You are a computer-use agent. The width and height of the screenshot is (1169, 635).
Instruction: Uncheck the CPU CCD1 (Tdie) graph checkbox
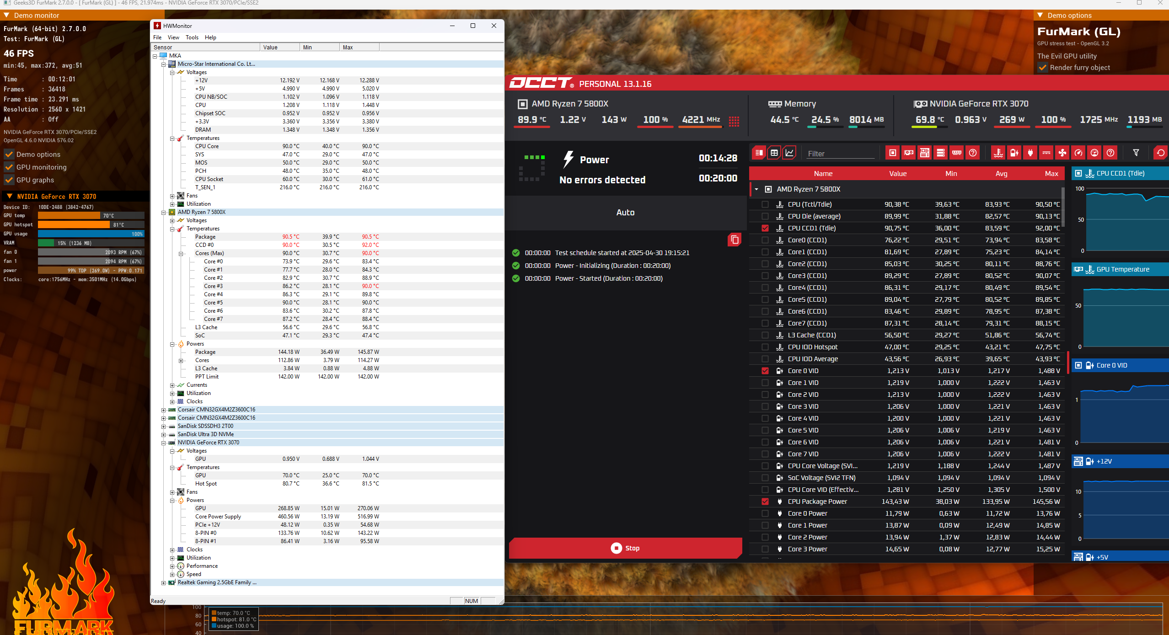(765, 228)
